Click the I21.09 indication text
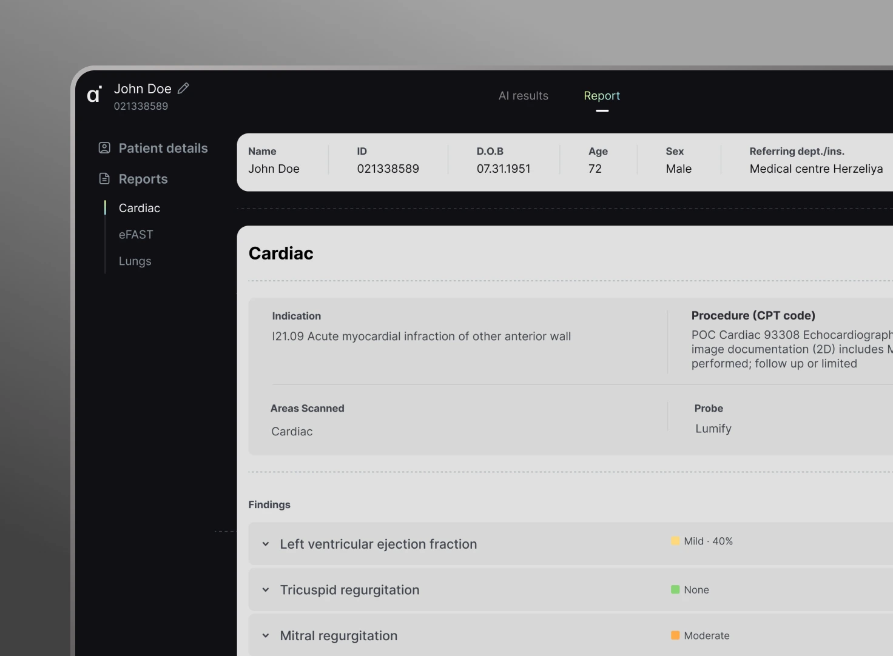This screenshot has height=656, width=893. [421, 336]
